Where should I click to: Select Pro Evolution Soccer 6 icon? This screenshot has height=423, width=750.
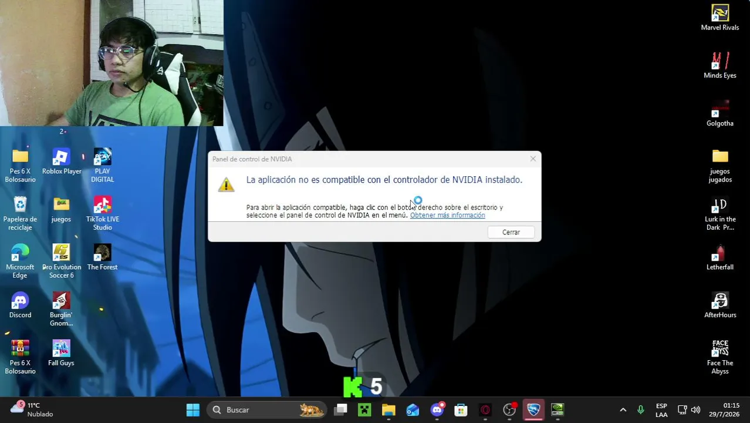61,261
